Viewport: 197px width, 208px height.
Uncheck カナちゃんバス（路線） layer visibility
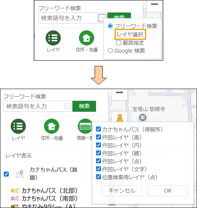point(6,174)
